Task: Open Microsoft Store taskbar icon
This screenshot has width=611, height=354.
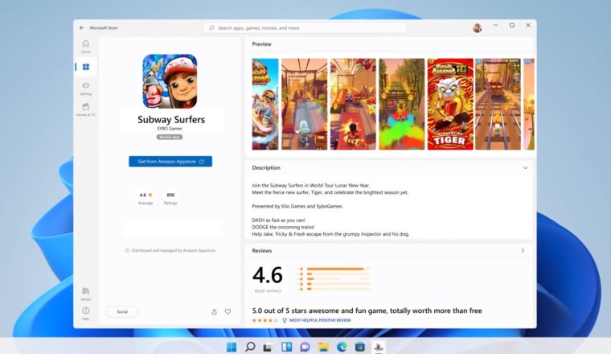Action: pyautogui.click(x=360, y=347)
